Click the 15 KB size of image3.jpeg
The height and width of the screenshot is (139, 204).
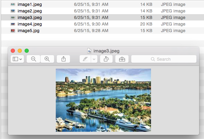tap(146, 17)
